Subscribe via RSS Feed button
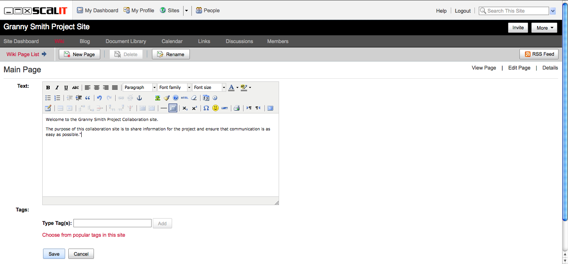Screen dimensions: 568x264 (x=540, y=54)
